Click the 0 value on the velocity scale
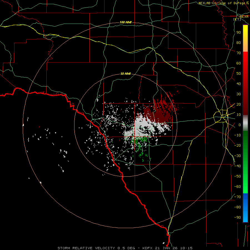The height and width of the screenshot is (250, 250). (240, 125)
